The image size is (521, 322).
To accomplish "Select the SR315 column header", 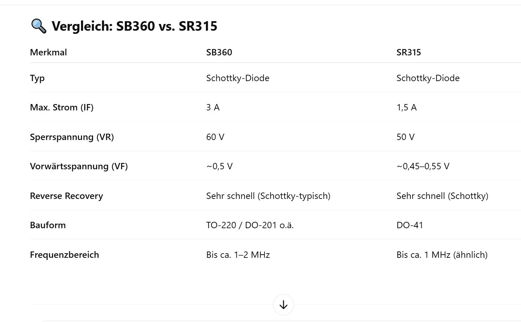I will coord(409,53).
